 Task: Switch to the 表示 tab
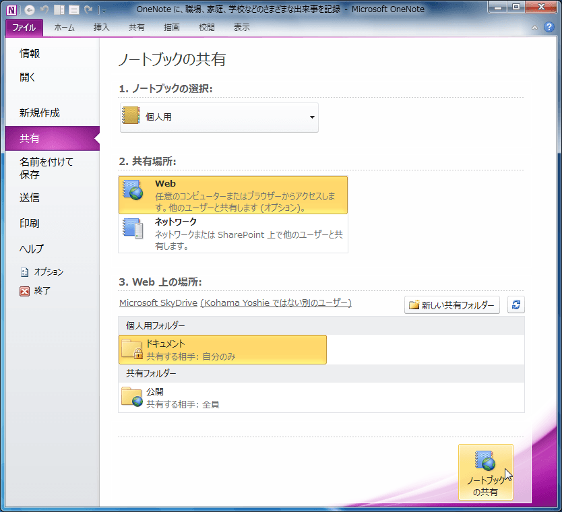pyautogui.click(x=242, y=28)
